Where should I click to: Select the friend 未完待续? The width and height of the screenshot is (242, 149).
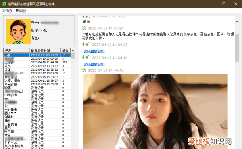pos(37,84)
